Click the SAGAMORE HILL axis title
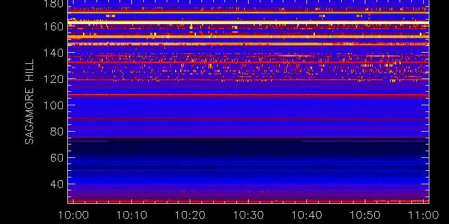The height and width of the screenshot is (224, 449). pos(29,102)
